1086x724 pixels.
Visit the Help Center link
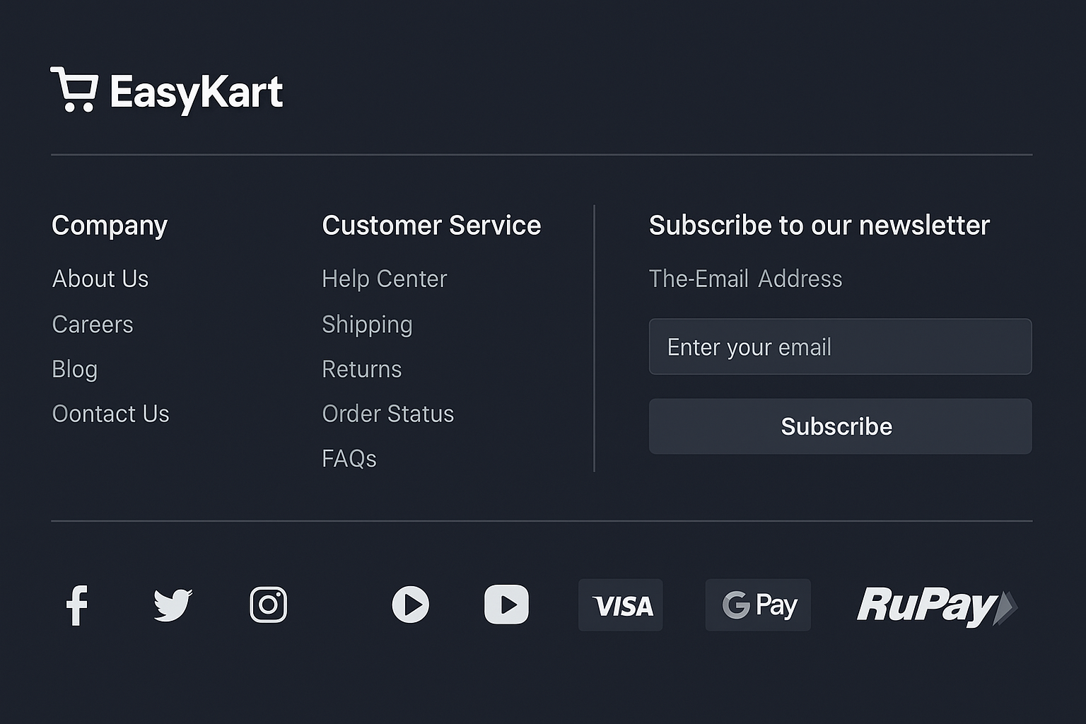tap(385, 279)
